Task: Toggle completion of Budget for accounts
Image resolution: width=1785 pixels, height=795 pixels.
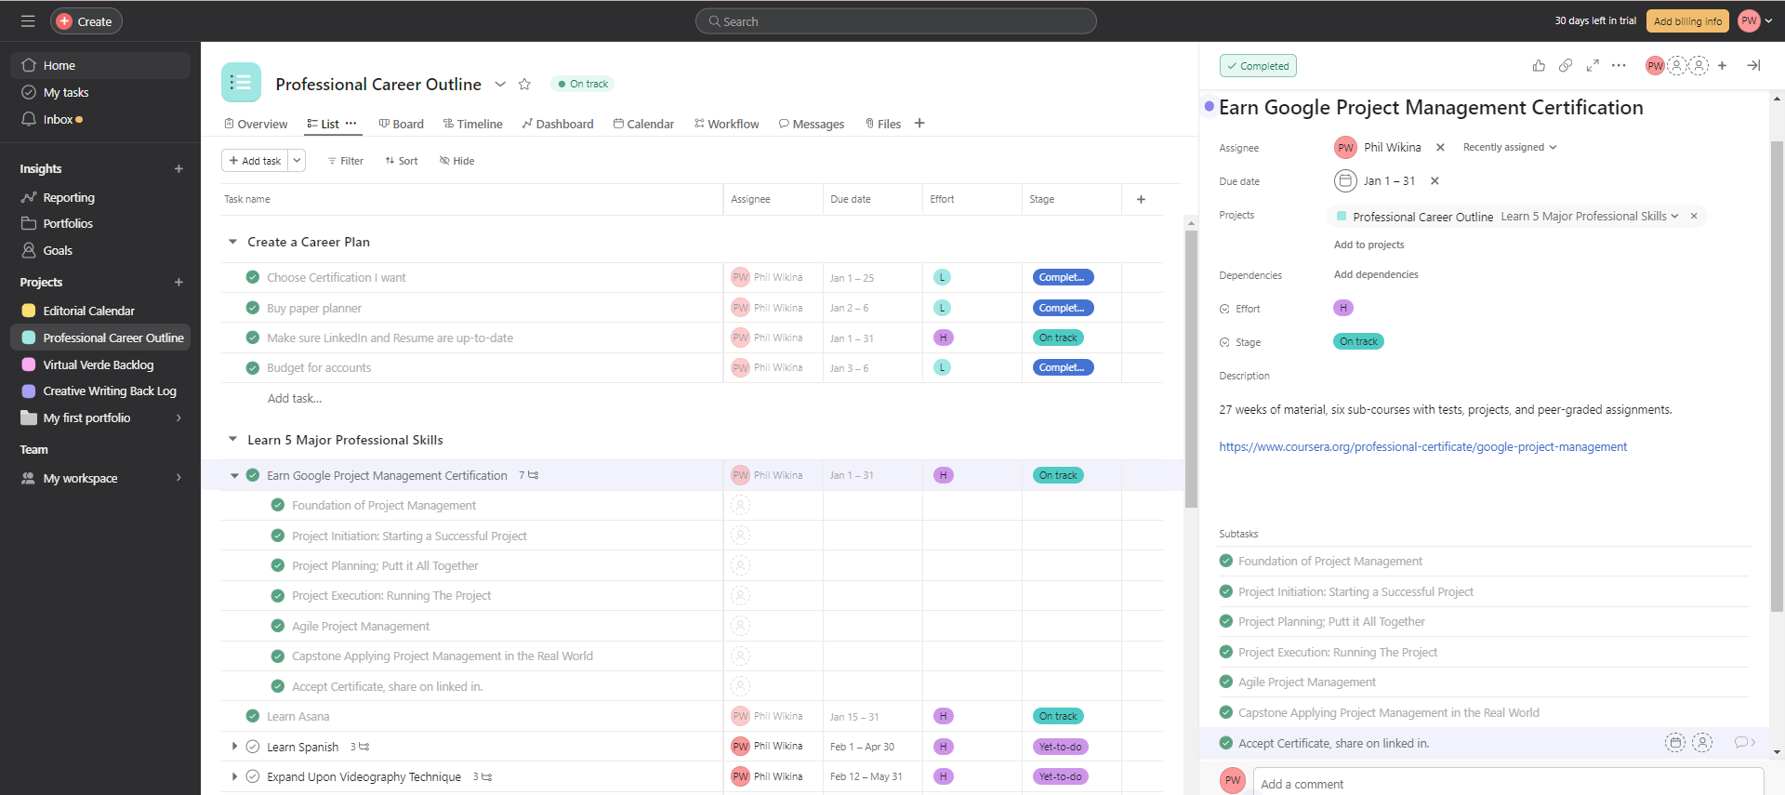Action: pyautogui.click(x=252, y=367)
